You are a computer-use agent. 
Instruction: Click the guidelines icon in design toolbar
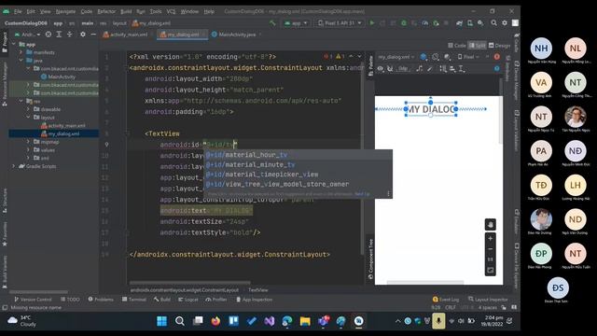pyautogui.click(x=462, y=69)
